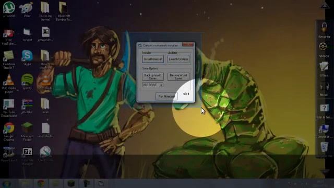The image size is (334, 188).
Task: Select the Minecraft Zombie folder icon
Action: (64, 11)
